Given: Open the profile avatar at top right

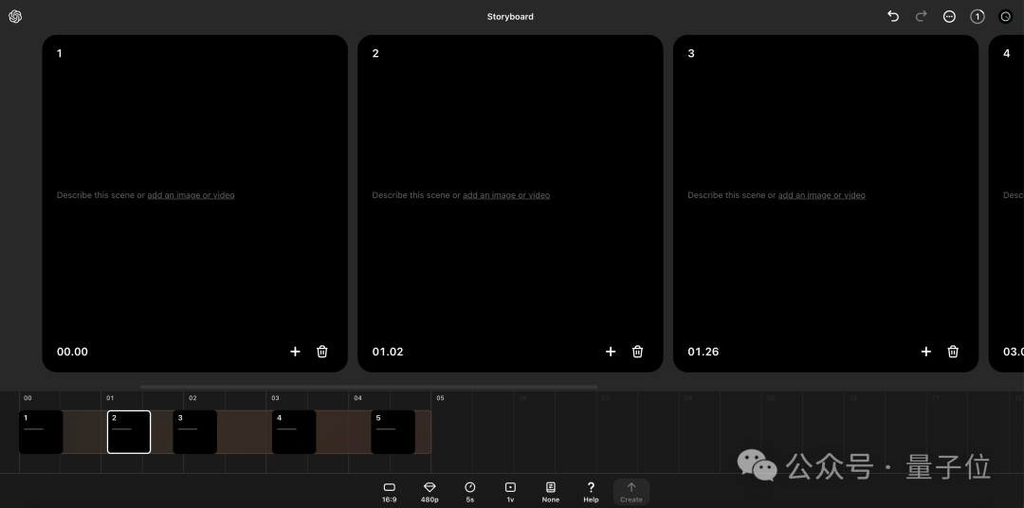Looking at the screenshot, I should pyautogui.click(x=1006, y=16).
